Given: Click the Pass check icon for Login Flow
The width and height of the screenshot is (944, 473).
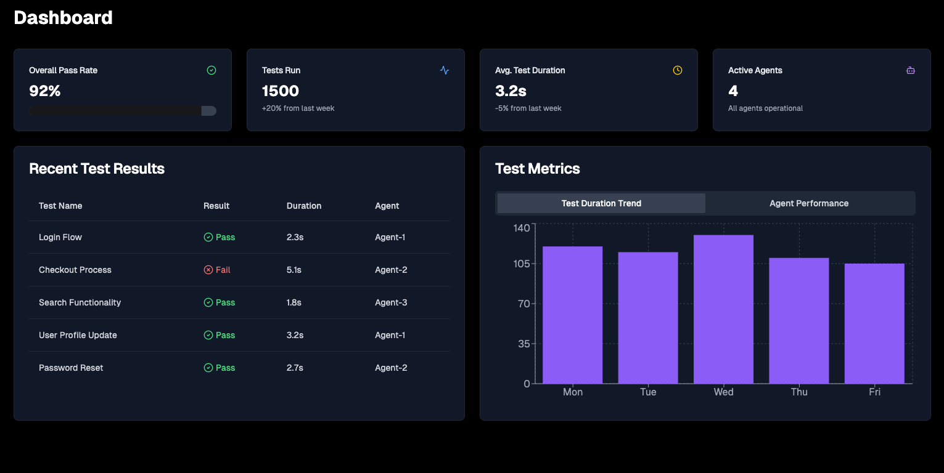Looking at the screenshot, I should [x=208, y=238].
